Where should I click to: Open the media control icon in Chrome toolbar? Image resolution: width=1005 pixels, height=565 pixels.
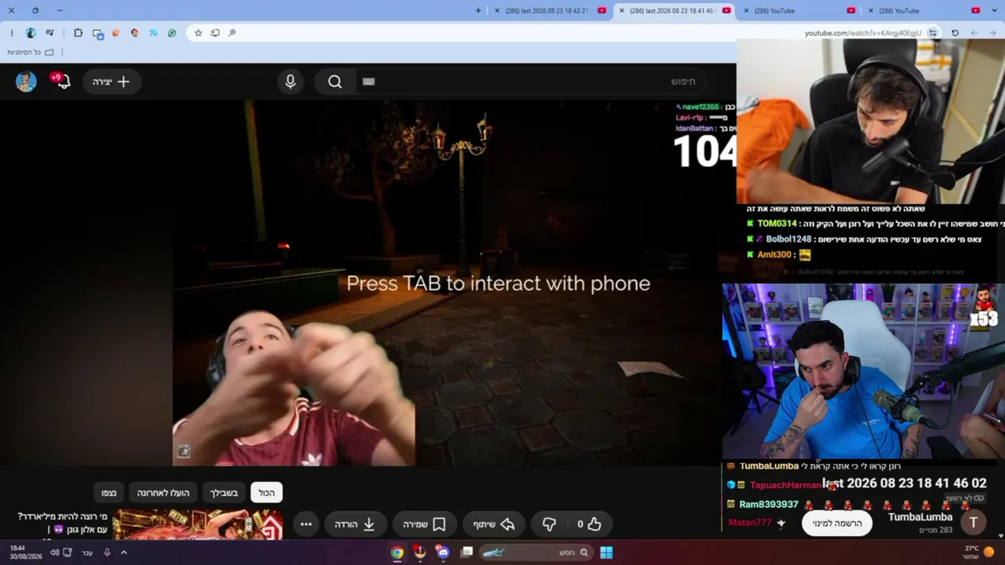tap(50, 33)
